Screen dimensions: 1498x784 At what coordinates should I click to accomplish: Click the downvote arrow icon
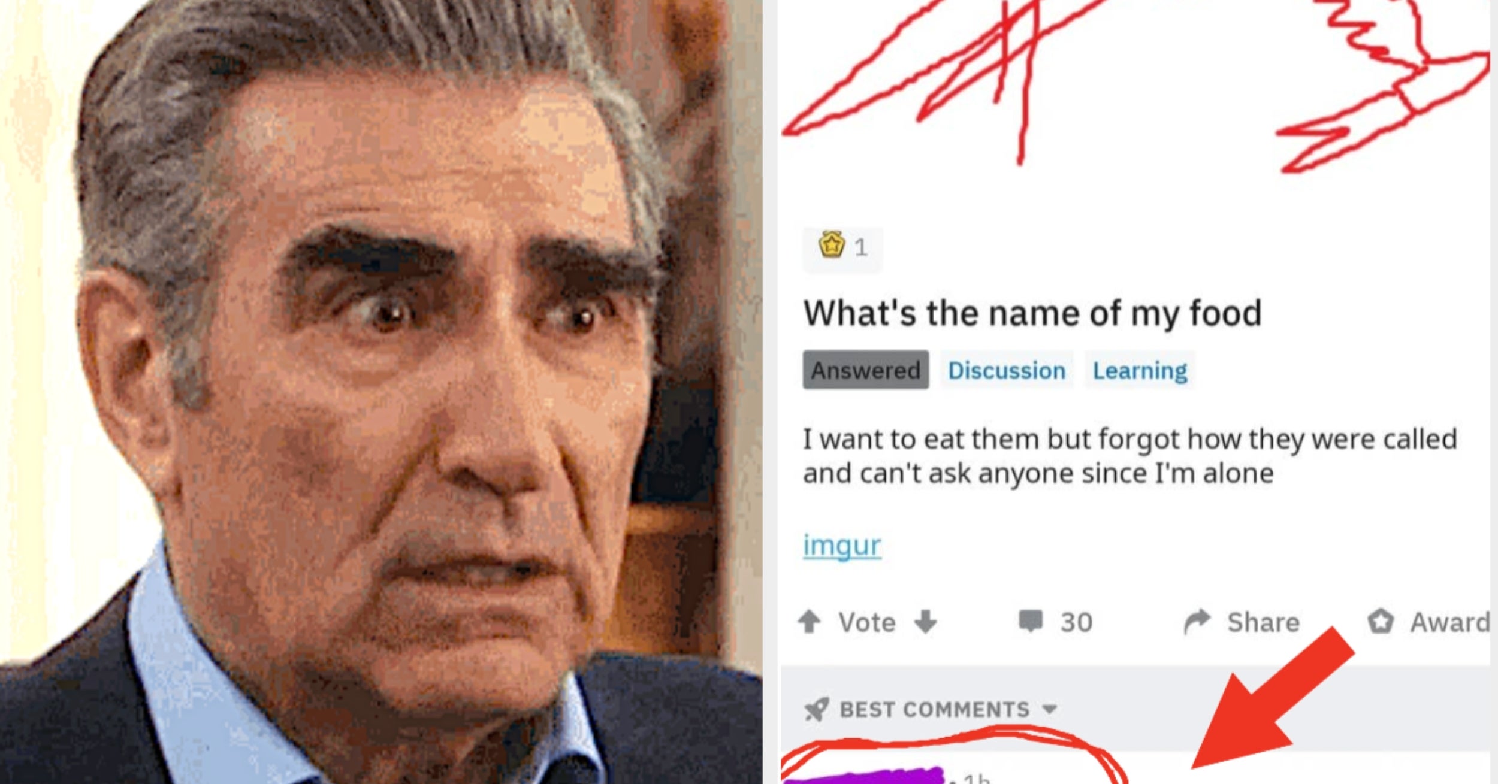[x=926, y=622]
